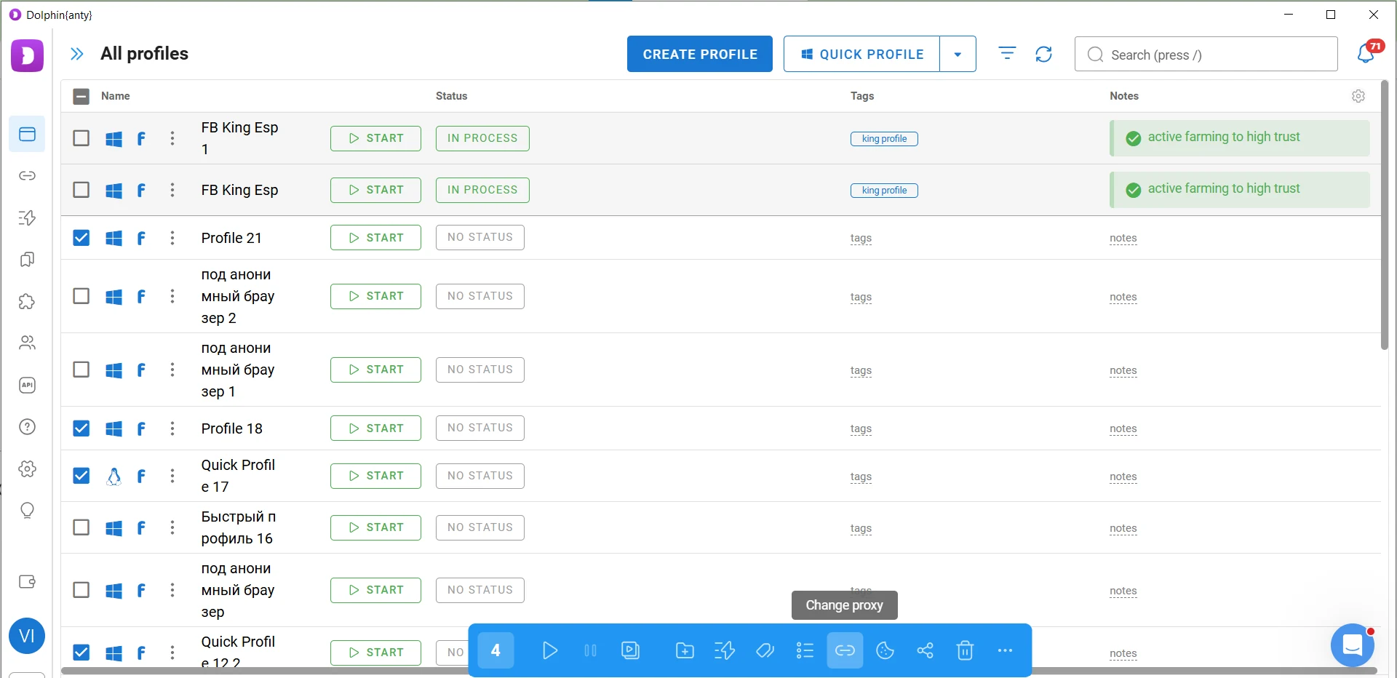Open three-dot menu for Quick Profile 17
The image size is (1397, 678).
172,476
